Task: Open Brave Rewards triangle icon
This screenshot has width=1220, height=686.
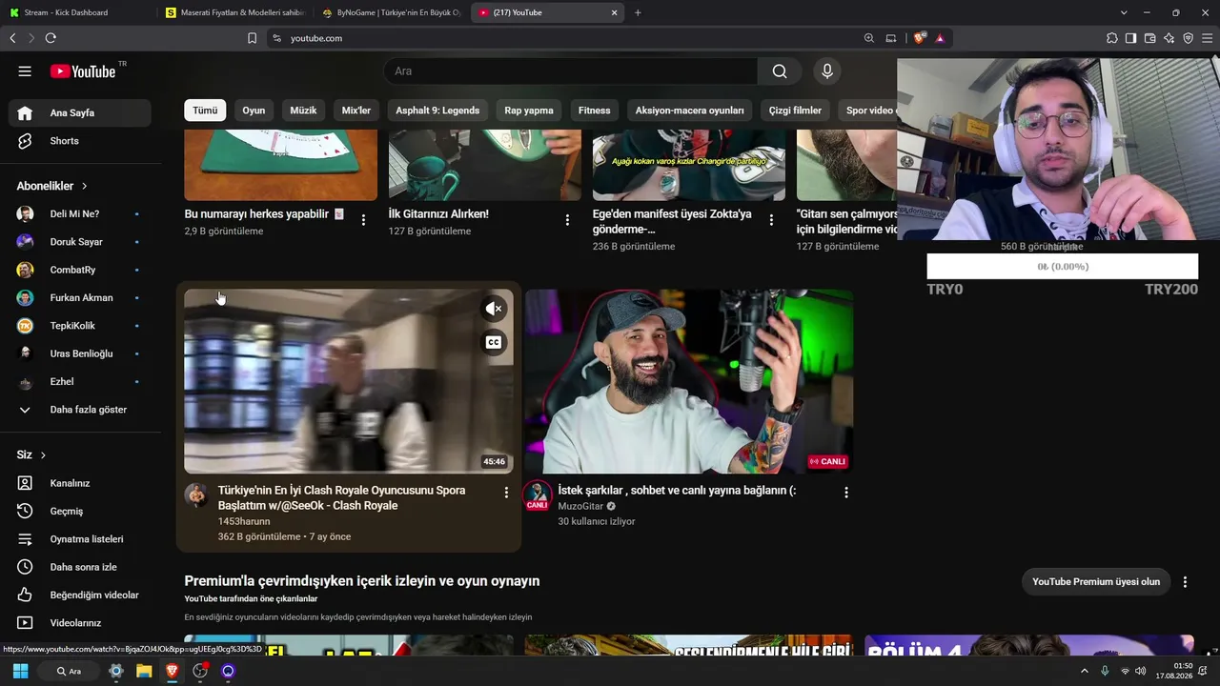Action: tap(940, 38)
